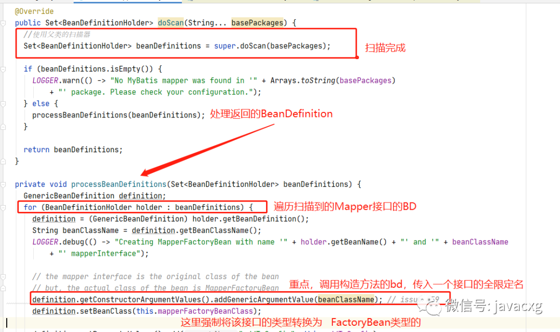Click the string "Creating MapperFactoryBean with name '"
The image size is (560, 332).
pos(201,242)
